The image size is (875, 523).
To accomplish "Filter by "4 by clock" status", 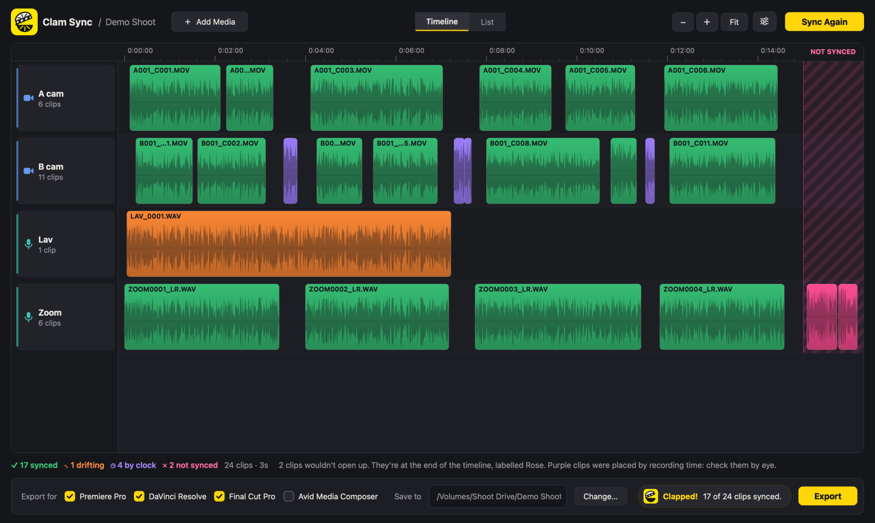I will click(x=133, y=465).
